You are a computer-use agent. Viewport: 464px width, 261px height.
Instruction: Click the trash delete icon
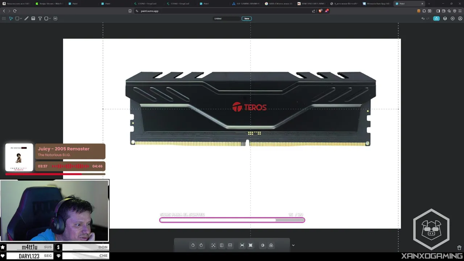point(459,248)
